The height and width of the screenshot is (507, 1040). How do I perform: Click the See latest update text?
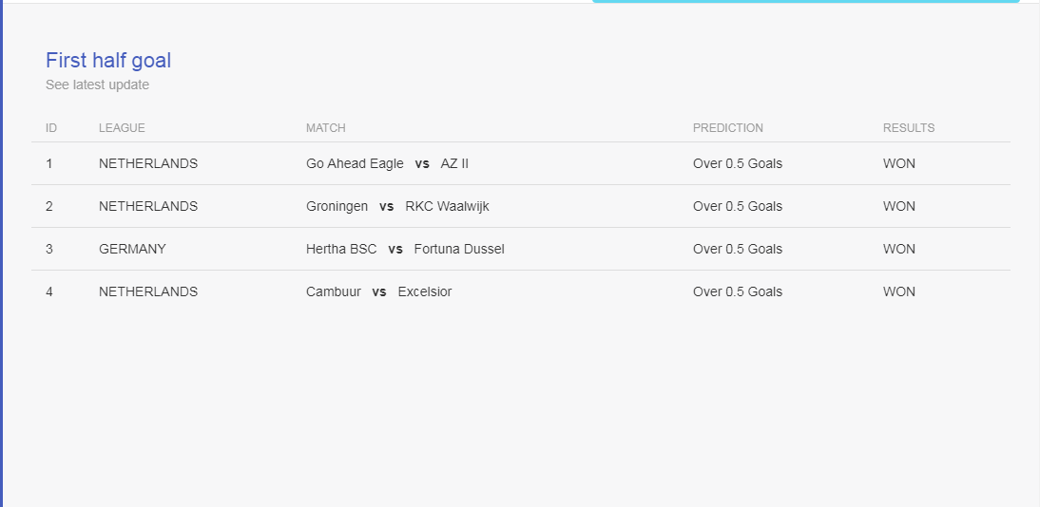98,84
